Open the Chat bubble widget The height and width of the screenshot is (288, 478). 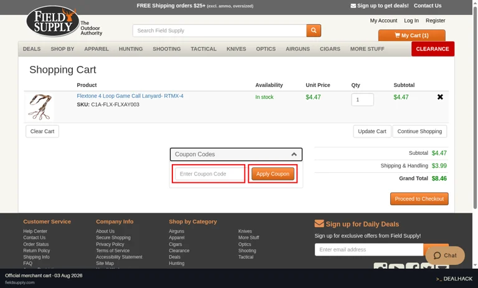[x=445, y=256]
